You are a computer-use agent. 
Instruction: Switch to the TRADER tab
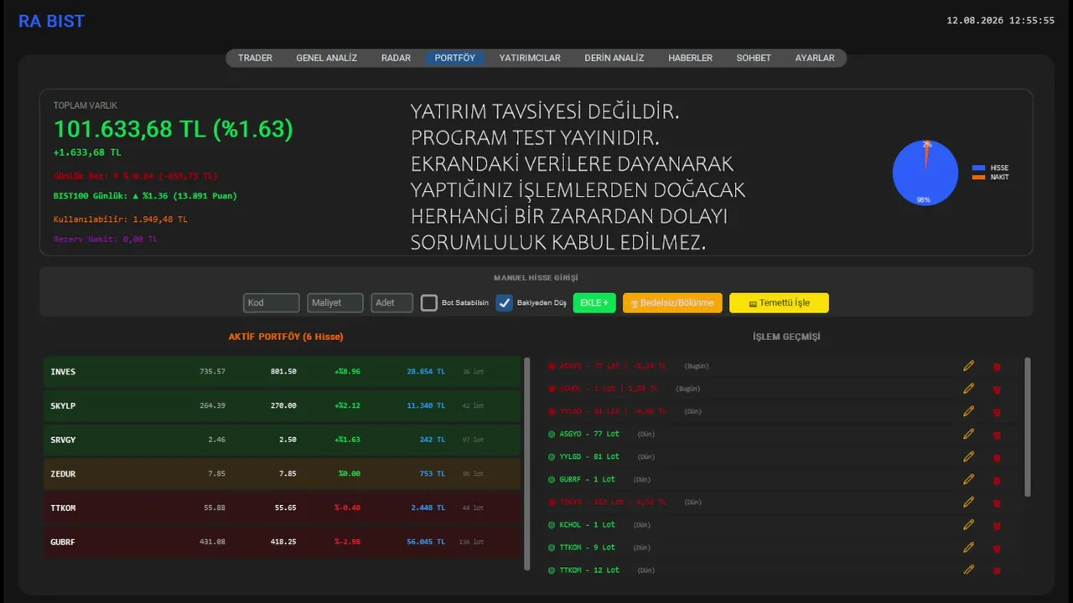click(x=255, y=58)
